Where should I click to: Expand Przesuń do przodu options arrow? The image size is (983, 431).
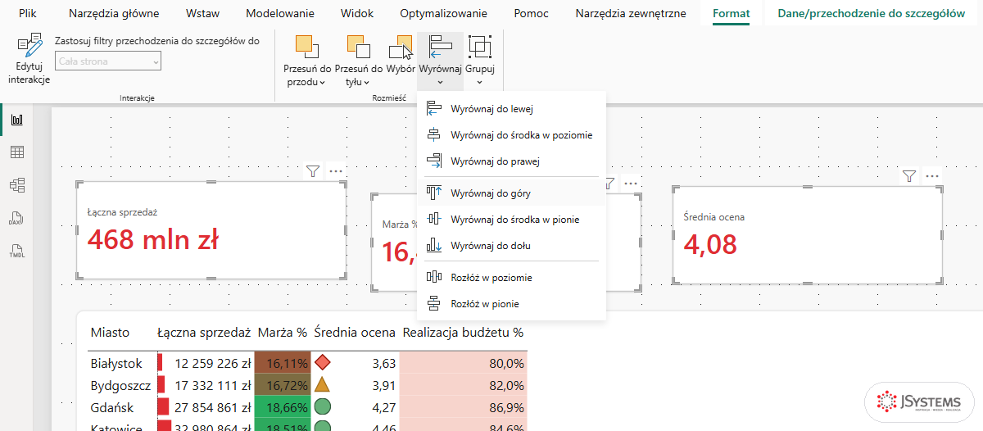pos(323,82)
